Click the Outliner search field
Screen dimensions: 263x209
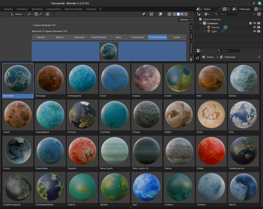[x=227, y=14]
